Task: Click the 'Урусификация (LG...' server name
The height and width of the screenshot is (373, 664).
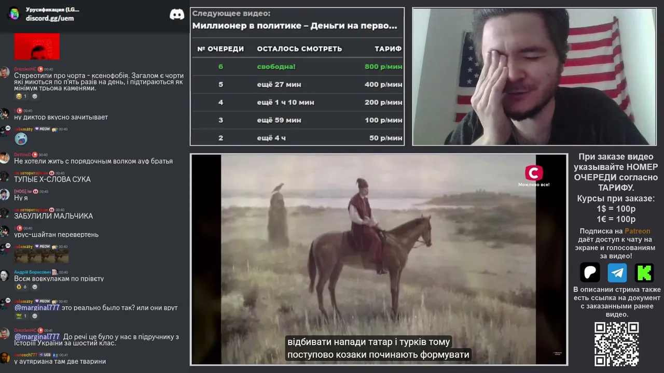Action: pos(52,10)
